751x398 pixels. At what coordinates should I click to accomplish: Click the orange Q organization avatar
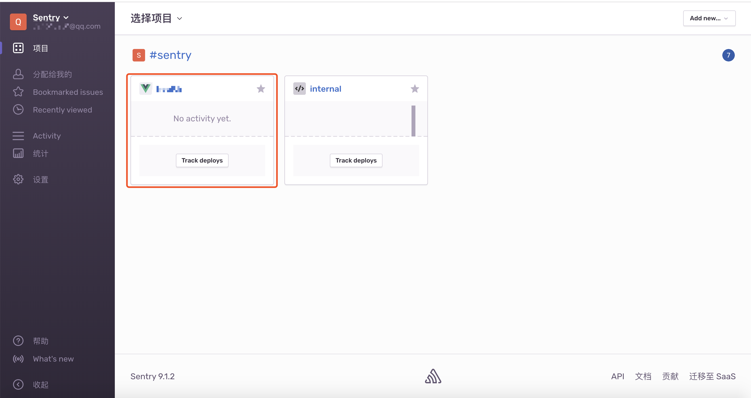[18, 22]
